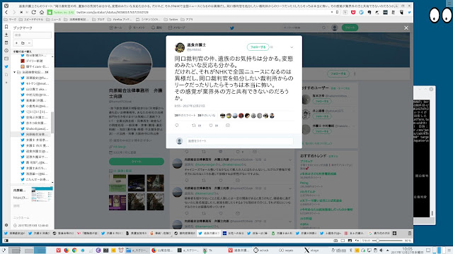Open Chrome from the taskbar
Viewport: 453px width, 254px height.
[74, 250]
